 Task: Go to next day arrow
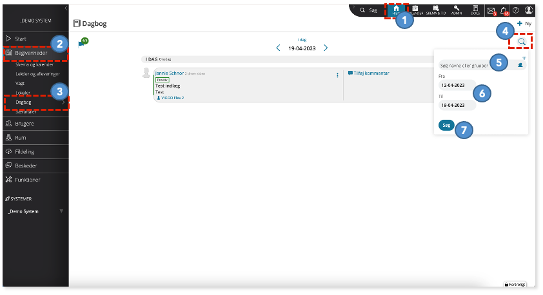326,48
